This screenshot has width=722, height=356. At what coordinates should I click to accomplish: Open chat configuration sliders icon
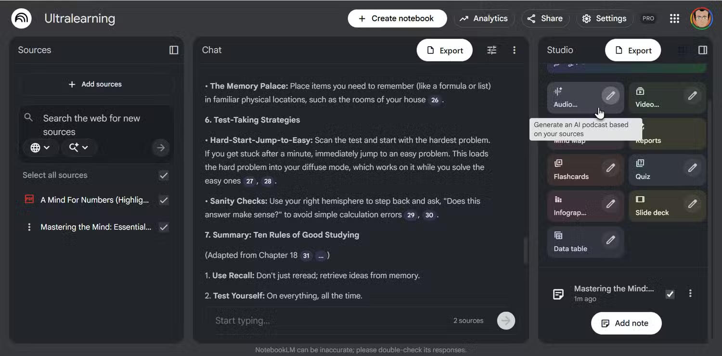pyautogui.click(x=491, y=50)
